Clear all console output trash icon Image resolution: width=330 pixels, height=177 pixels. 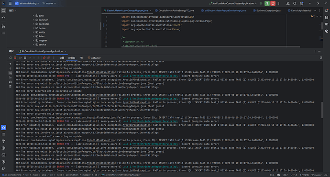click(x=11, y=87)
